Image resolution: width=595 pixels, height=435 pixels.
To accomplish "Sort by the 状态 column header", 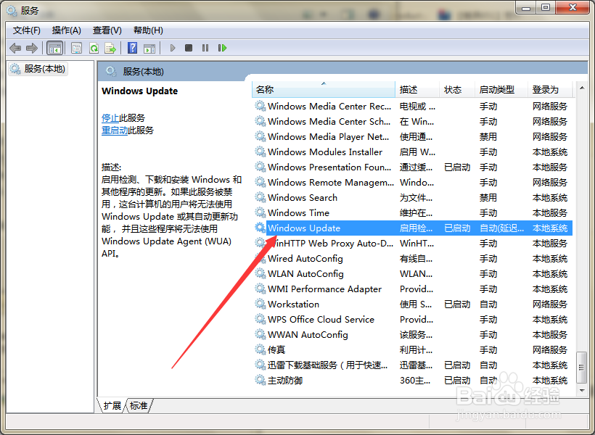I will pyautogui.click(x=457, y=90).
